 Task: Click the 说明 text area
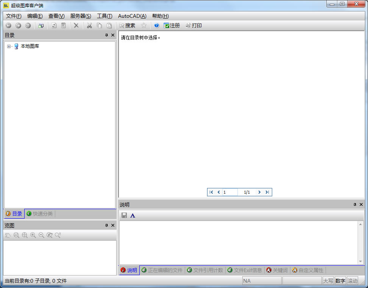tap(239, 243)
